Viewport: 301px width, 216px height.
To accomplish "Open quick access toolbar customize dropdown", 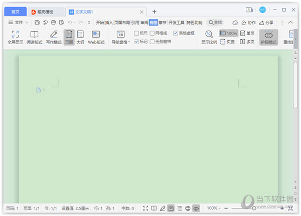I will (x=89, y=23).
